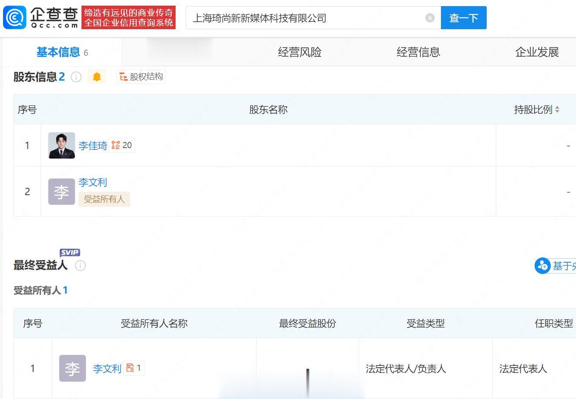The image size is (576, 399).
Task: Click the 查一下 search button
Action: [464, 18]
